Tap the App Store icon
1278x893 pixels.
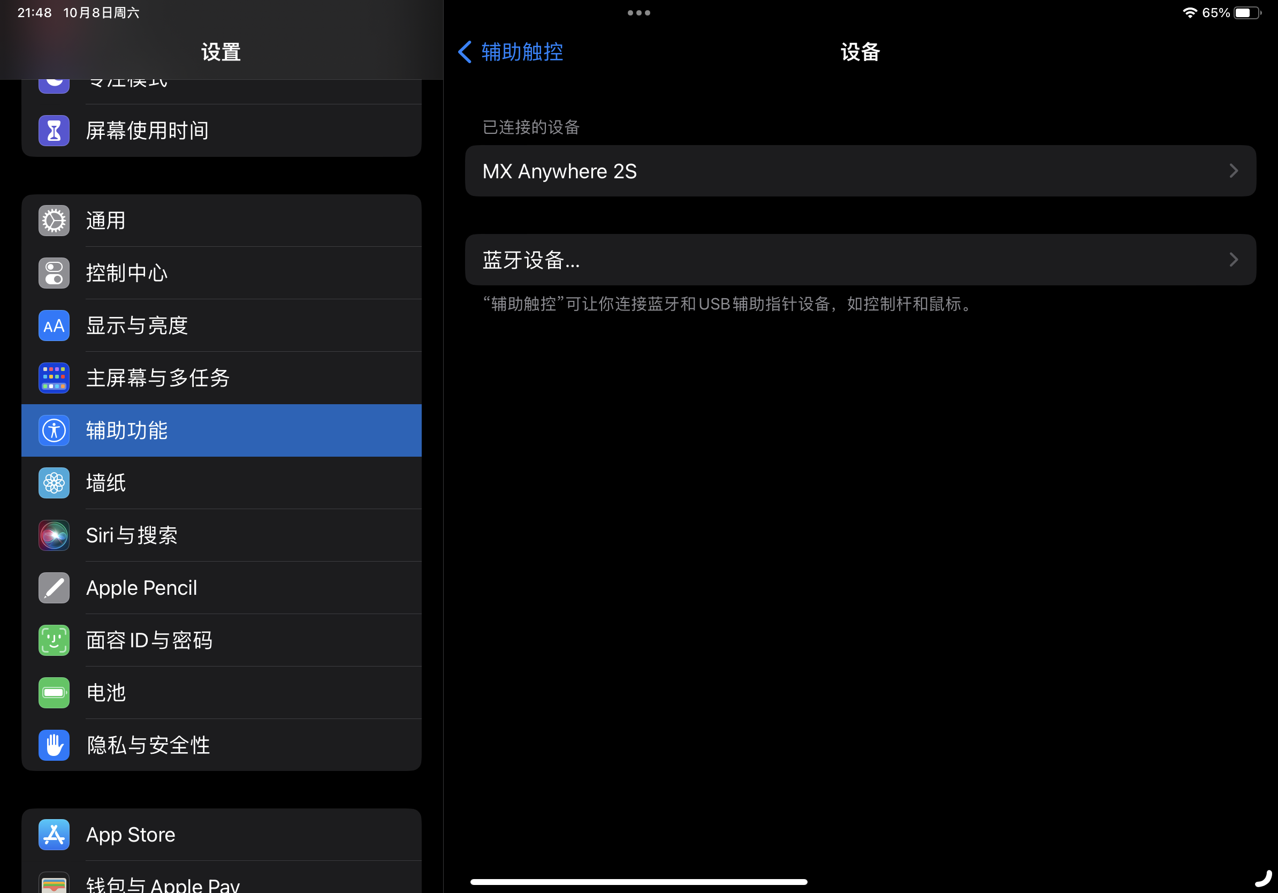pos(54,835)
